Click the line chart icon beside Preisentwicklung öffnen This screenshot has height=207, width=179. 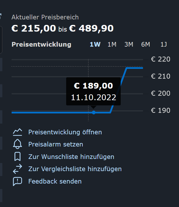(x=17, y=132)
